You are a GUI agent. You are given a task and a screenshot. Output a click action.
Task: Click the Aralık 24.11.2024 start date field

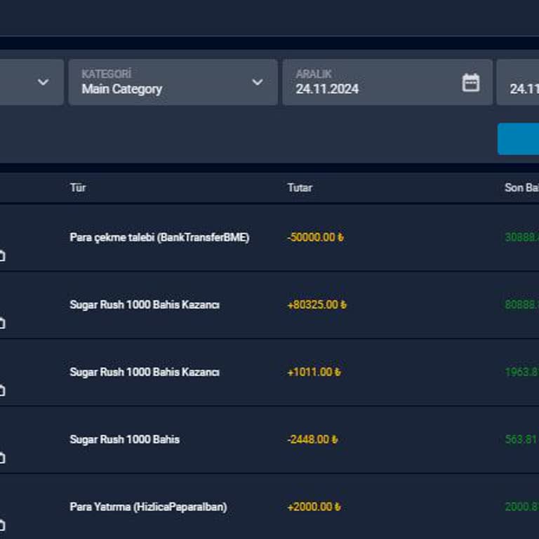(372, 83)
